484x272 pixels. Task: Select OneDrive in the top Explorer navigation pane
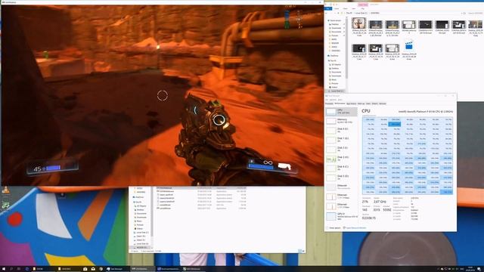(334, 55)
